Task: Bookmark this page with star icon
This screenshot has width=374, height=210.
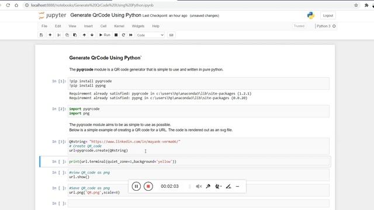Action: pos(356,5)
